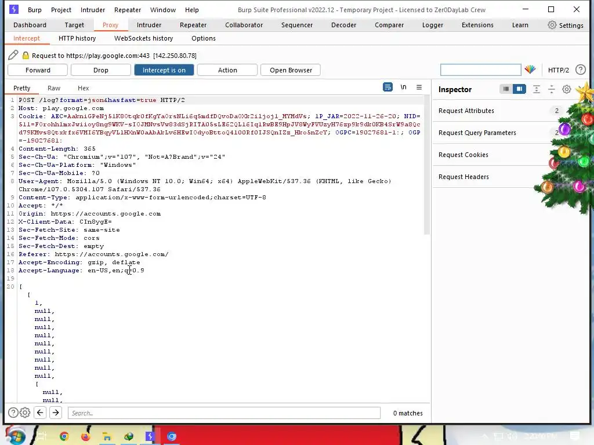
Task: Click the request editor vertical scrollbar
Action: pos(426,166)
